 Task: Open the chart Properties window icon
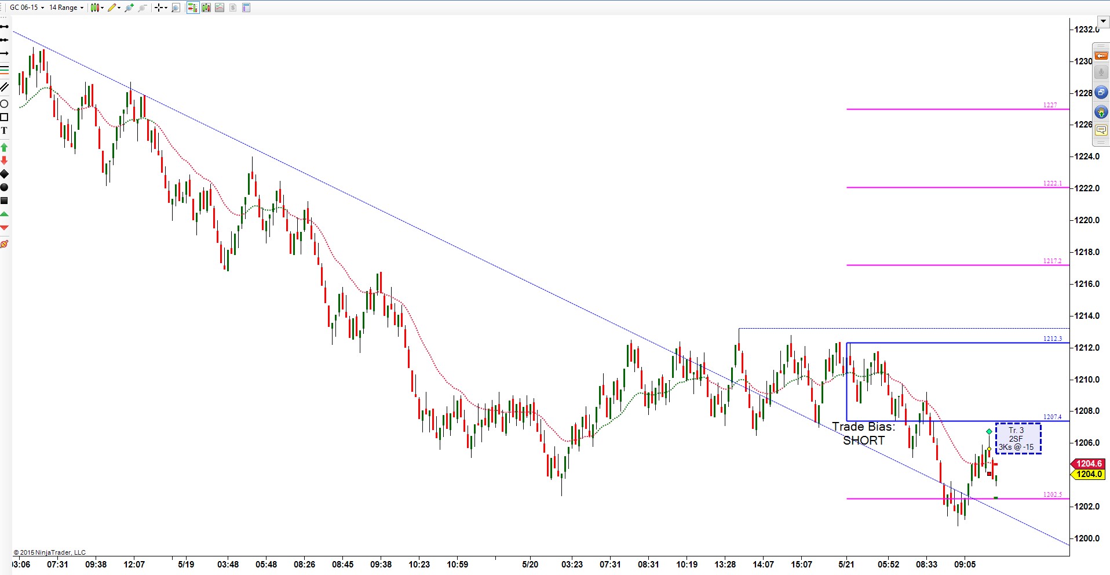click(x=246, y=8)
